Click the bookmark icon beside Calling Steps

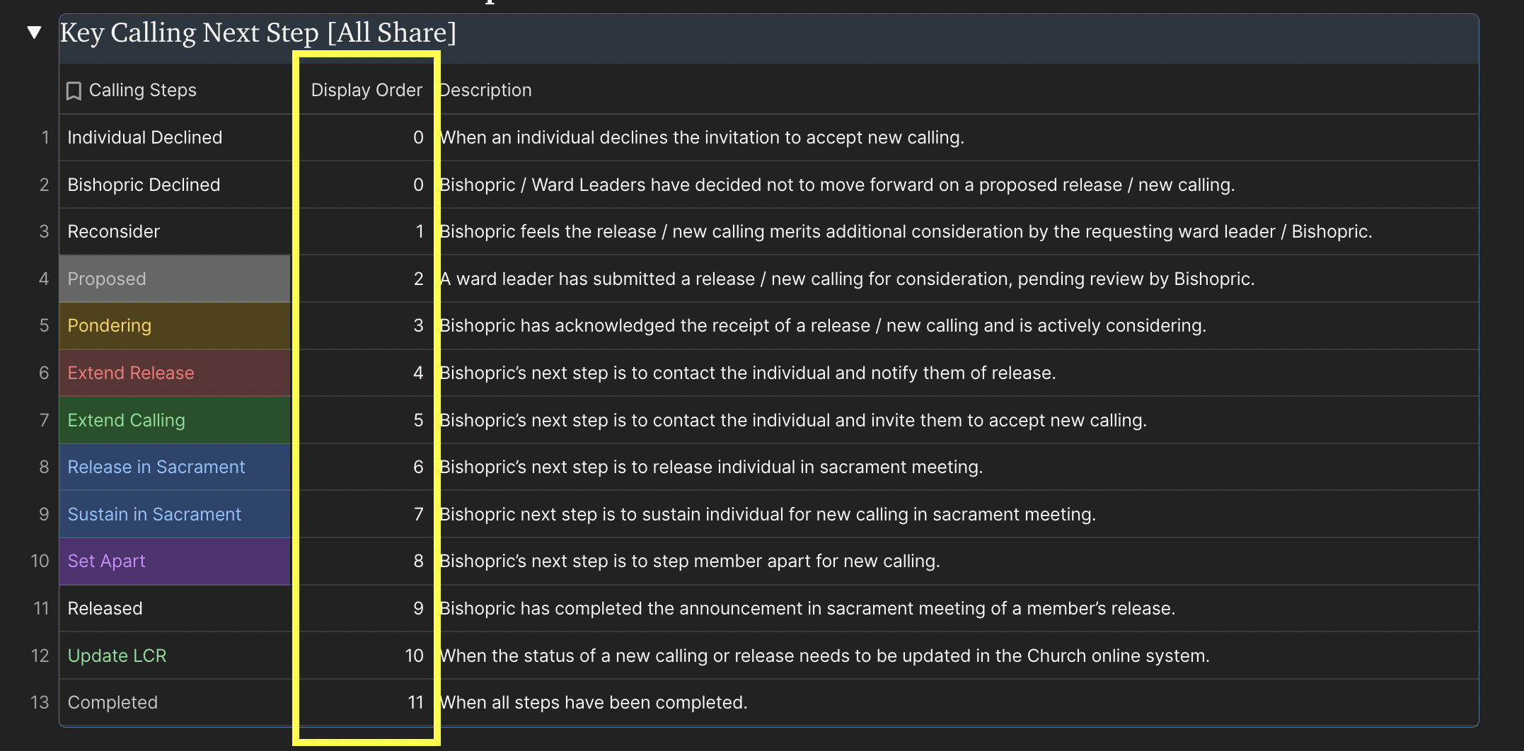pyautogui.click(x=74, y=91)
